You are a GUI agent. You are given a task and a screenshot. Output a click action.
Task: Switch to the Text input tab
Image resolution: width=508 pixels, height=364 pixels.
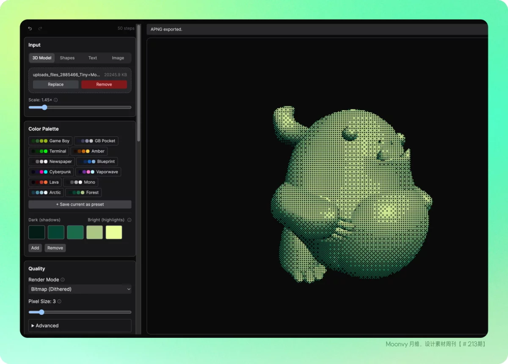pyautogui.click(x=93, y=58)
